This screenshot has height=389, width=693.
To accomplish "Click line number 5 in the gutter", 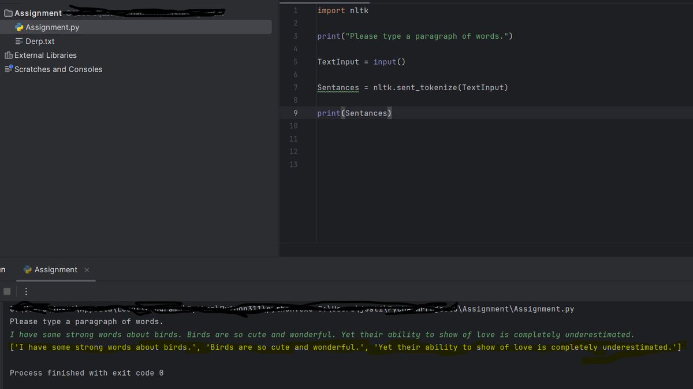I will [x=295, y=62].
